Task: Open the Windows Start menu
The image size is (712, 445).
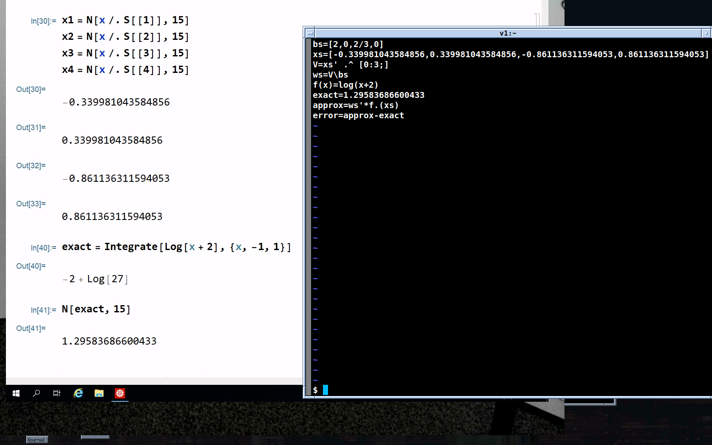Action: [x=16, y=393]
